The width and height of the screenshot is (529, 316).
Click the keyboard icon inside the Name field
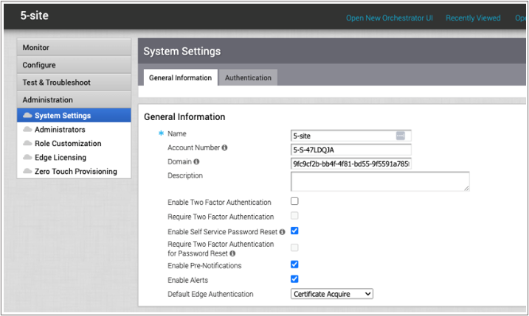pos(401,136)
